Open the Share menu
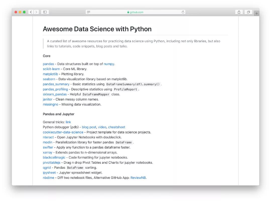Image resolution: width=271 pixels, height=201 pixels. pos(239,12)
